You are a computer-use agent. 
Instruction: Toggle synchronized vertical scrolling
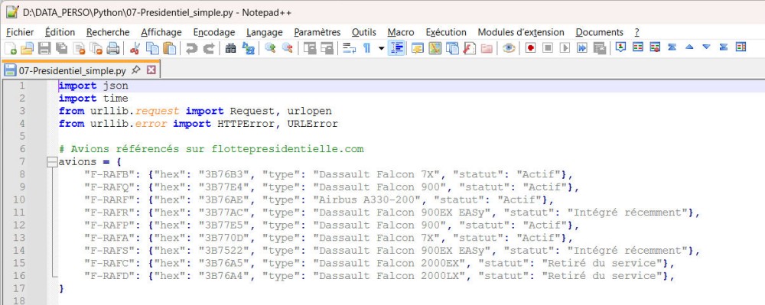point(310,47)
